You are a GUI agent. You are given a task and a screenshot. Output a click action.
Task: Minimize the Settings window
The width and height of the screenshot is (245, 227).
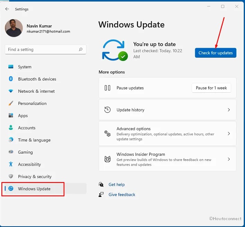[x=209, y=7]
